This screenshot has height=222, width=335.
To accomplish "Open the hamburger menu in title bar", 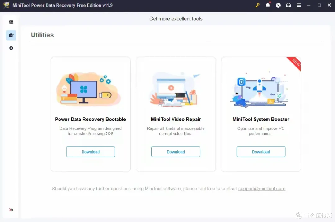I will coord(299,5).
